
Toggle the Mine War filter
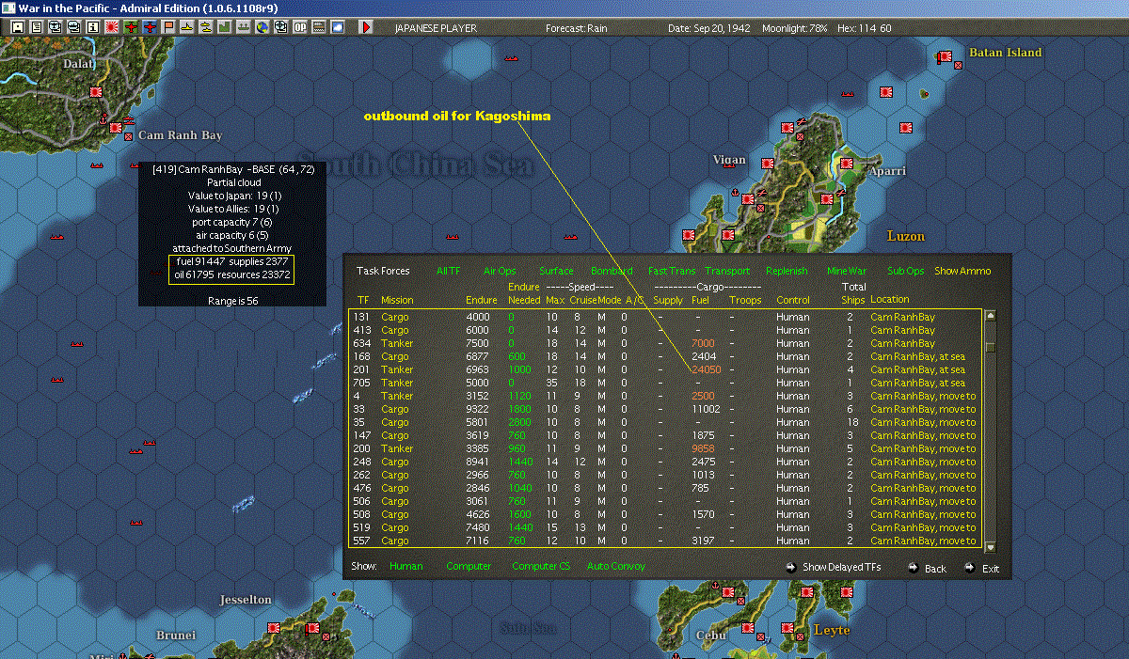[847, 271]
